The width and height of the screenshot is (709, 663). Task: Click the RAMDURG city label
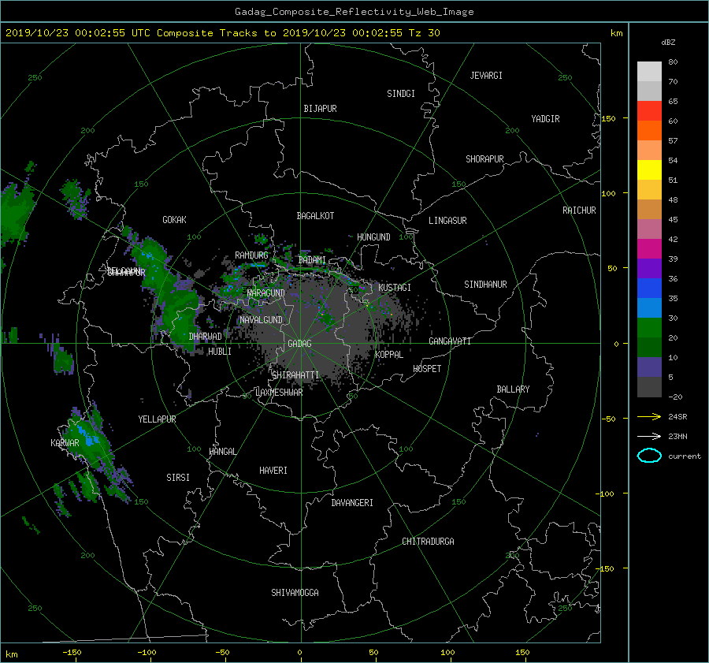(x=251, y=255)
